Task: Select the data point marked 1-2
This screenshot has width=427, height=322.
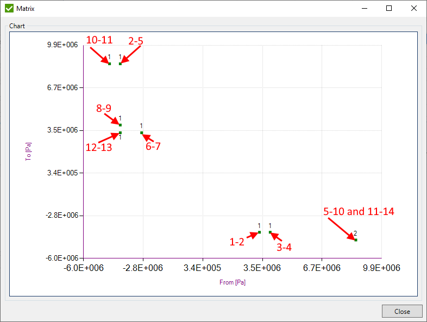Action: click(259, 232)
